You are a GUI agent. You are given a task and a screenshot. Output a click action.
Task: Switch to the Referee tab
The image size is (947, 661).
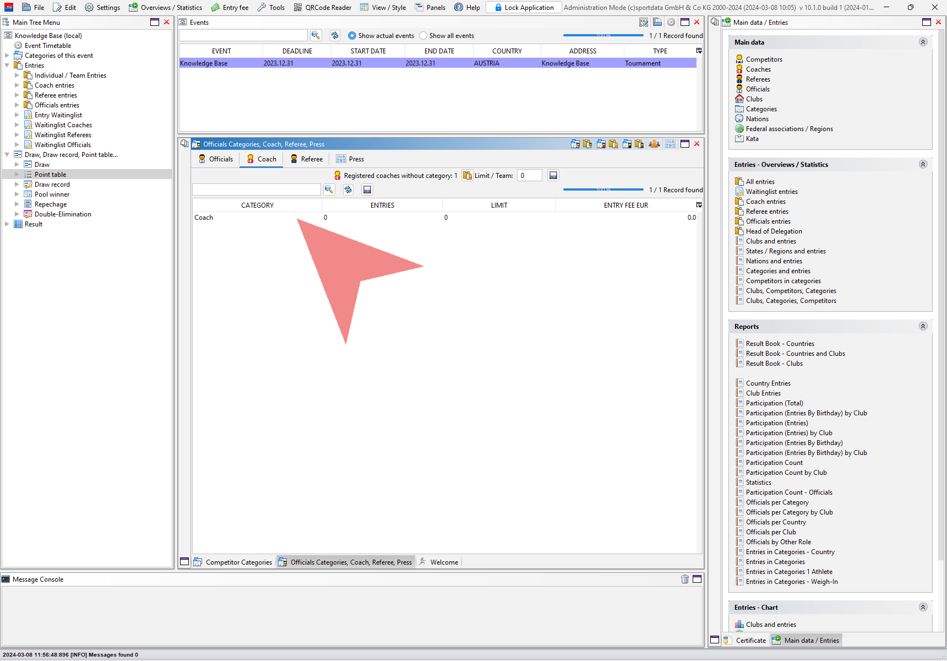pyautogui.click(x=307, y=159)
